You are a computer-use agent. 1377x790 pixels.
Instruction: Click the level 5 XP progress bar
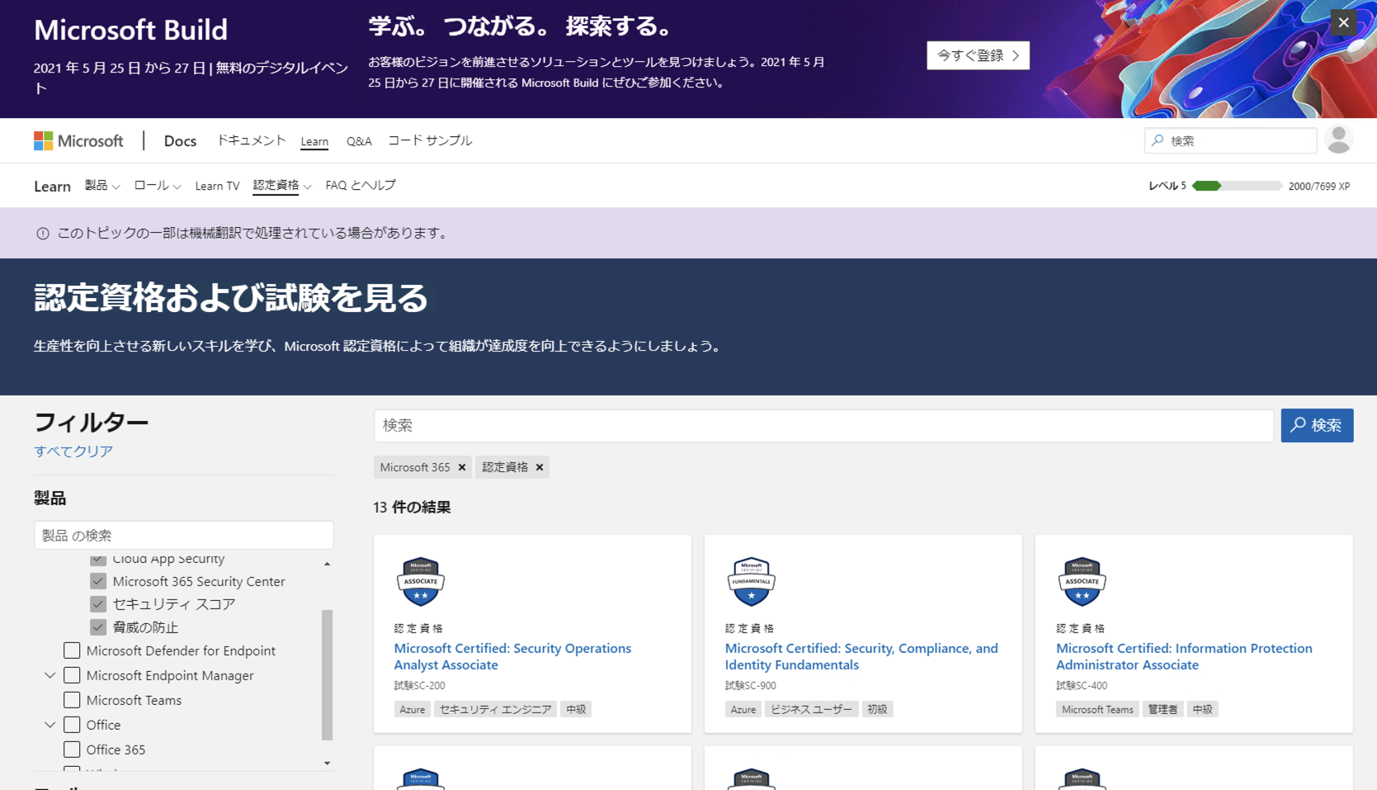point(1237,186)
